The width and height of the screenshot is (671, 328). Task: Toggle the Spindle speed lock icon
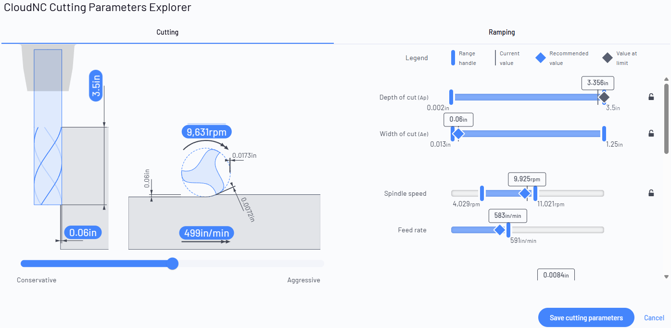click(x=651, y=193)
